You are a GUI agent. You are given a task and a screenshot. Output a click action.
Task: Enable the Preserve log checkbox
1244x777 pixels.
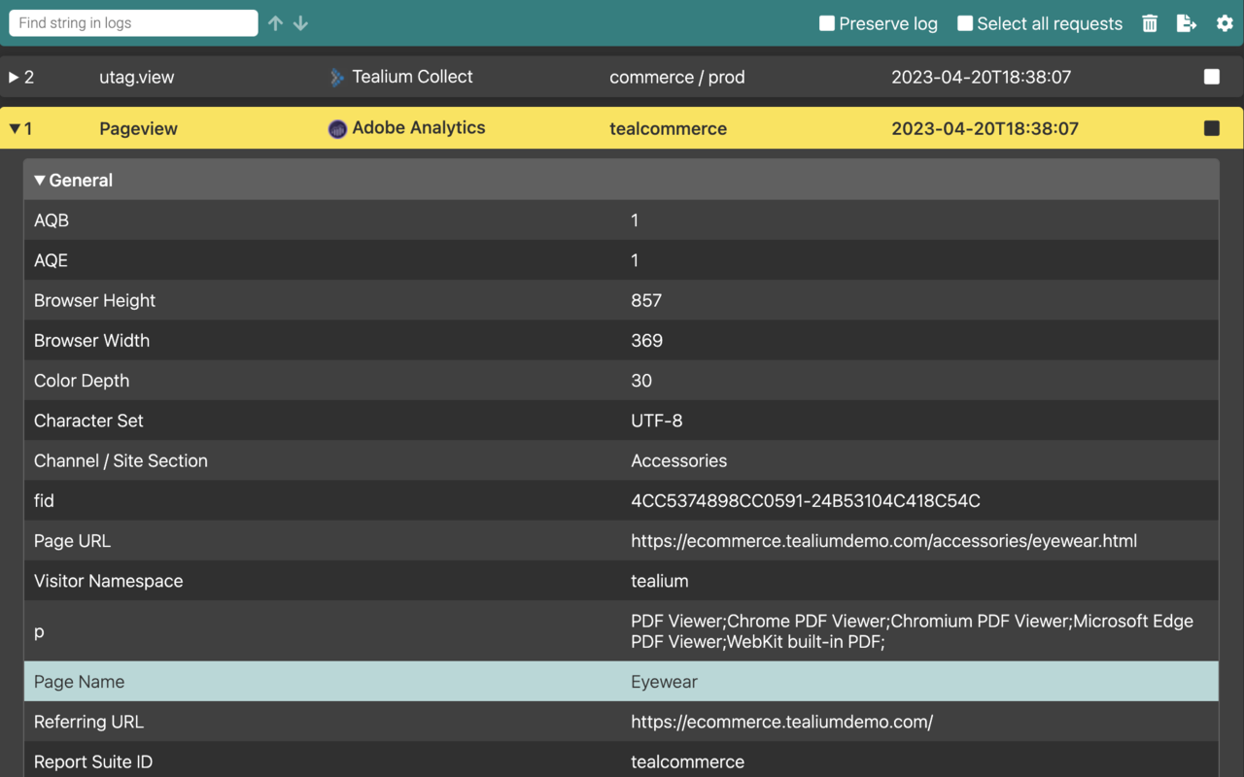827,23
